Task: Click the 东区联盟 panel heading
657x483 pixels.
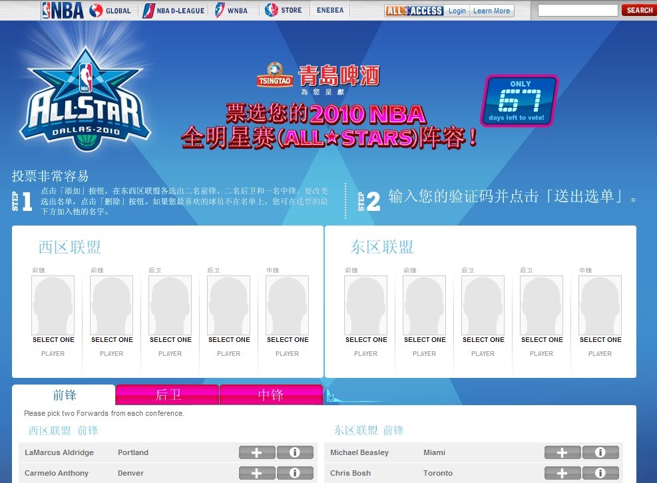Action: tap(381, 247)
